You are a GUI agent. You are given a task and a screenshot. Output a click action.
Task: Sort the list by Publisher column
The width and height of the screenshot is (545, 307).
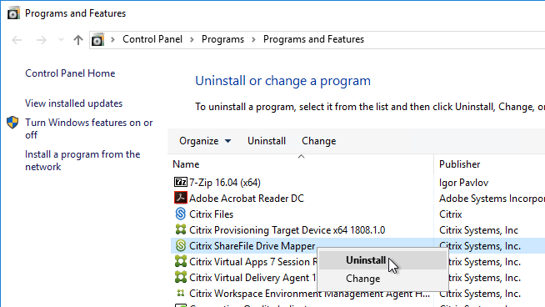tap(459, 164)
